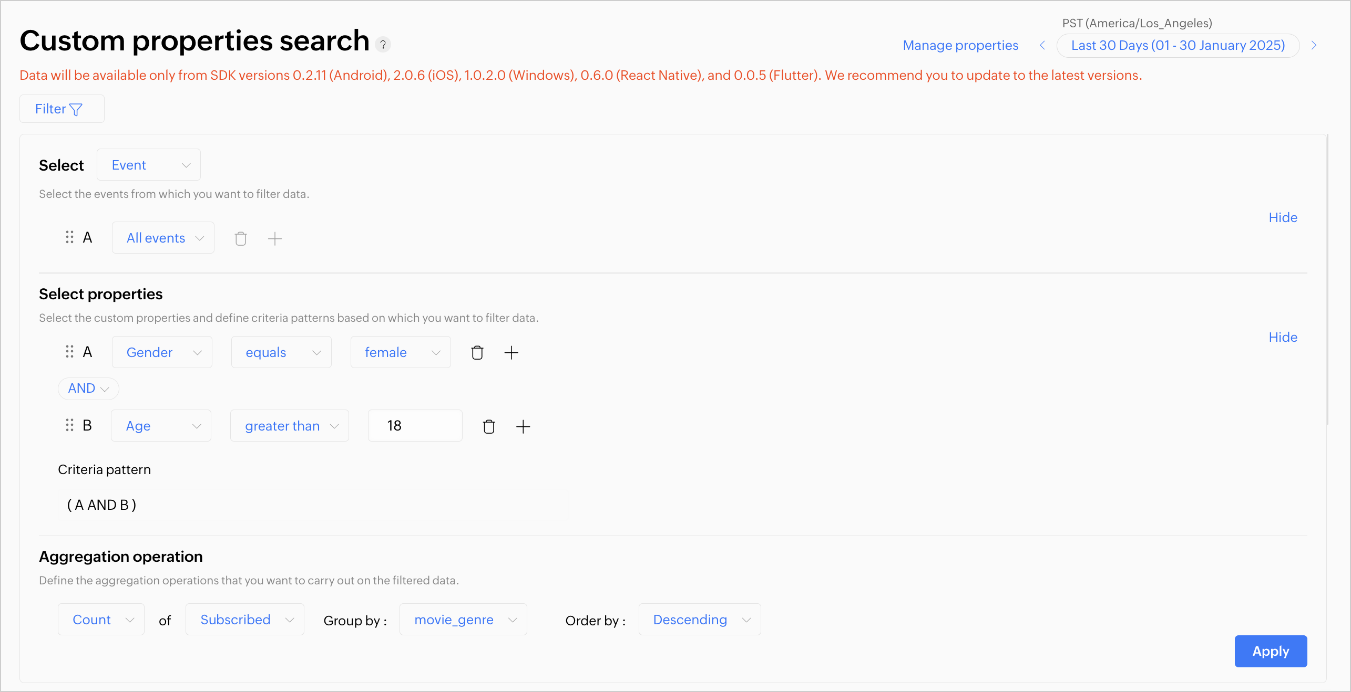Add new event with plus icon
Viewport: 1351px width, 692px height.
click(275, 239)
